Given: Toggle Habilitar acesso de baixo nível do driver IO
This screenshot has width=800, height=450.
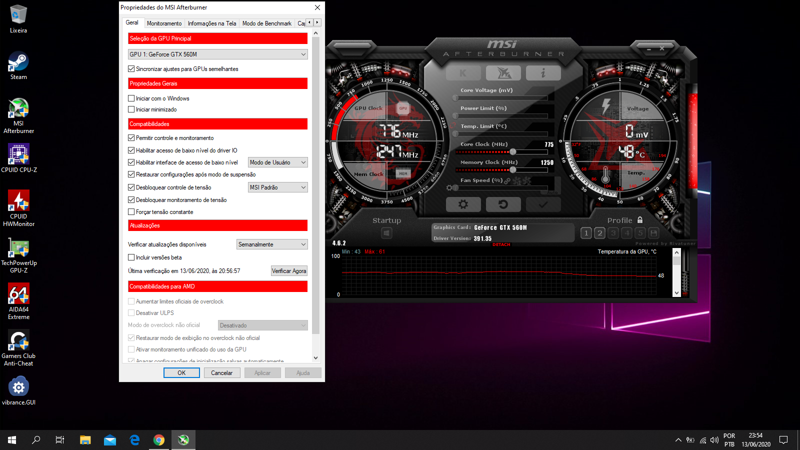Looking at the screenshot, I should pos(131,150).
